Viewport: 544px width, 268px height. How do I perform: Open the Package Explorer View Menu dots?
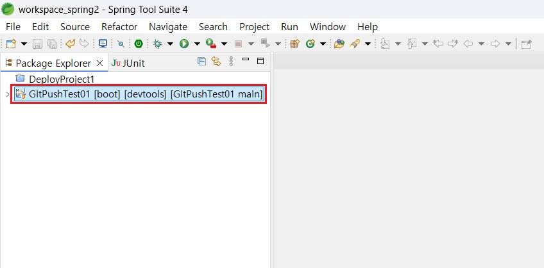click(x=232, y=62)
